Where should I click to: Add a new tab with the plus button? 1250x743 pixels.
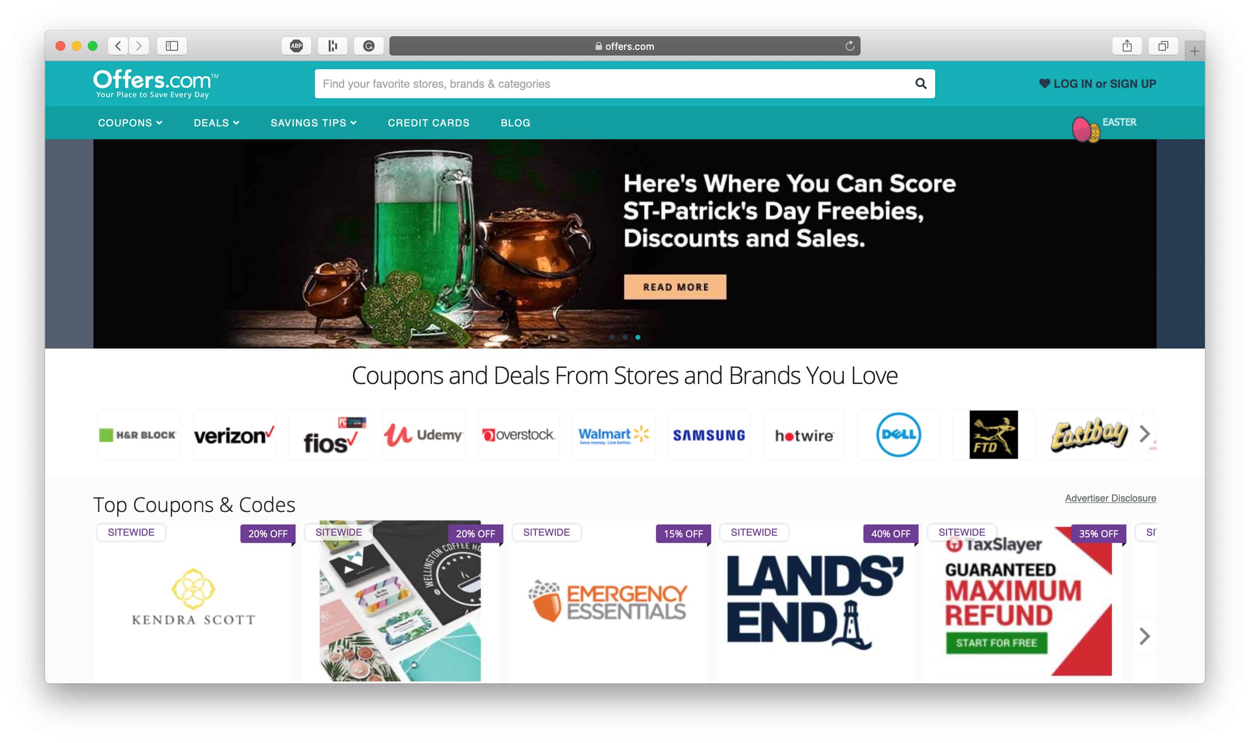1194,51
